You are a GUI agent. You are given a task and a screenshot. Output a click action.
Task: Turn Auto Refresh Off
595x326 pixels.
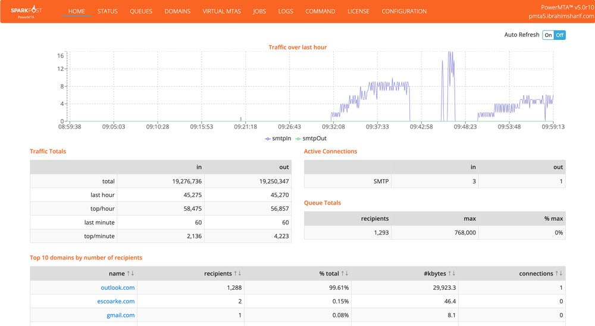pyautogui.click(x=560, y=35)
